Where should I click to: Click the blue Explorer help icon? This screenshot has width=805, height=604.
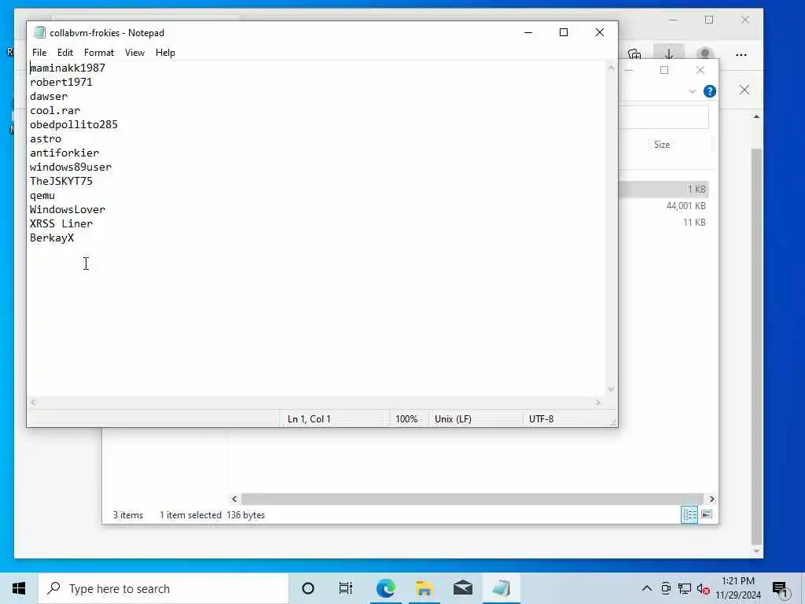click(710, 91)
